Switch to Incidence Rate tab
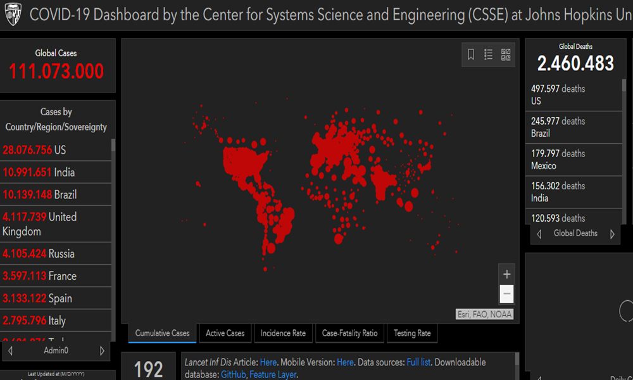This screenshot has height=380, width=633. point(283,333)
